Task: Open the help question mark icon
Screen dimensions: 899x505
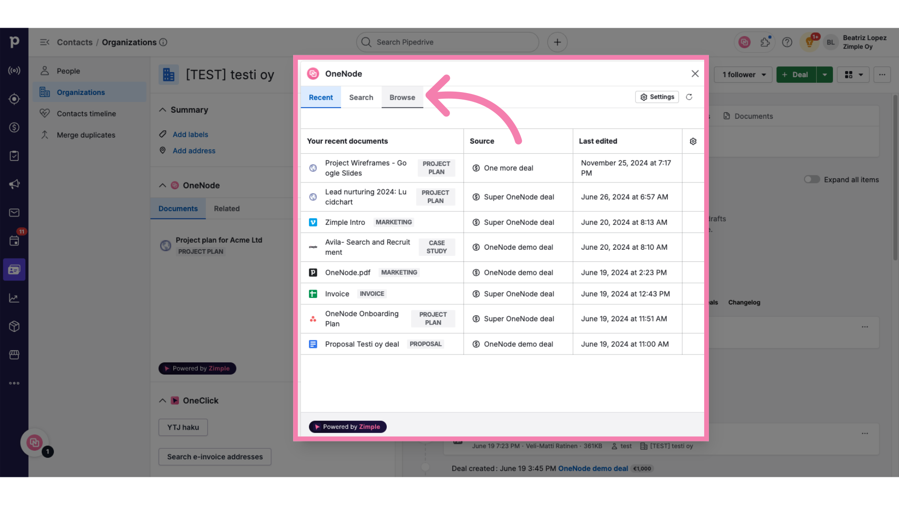Action: [787, 42]
